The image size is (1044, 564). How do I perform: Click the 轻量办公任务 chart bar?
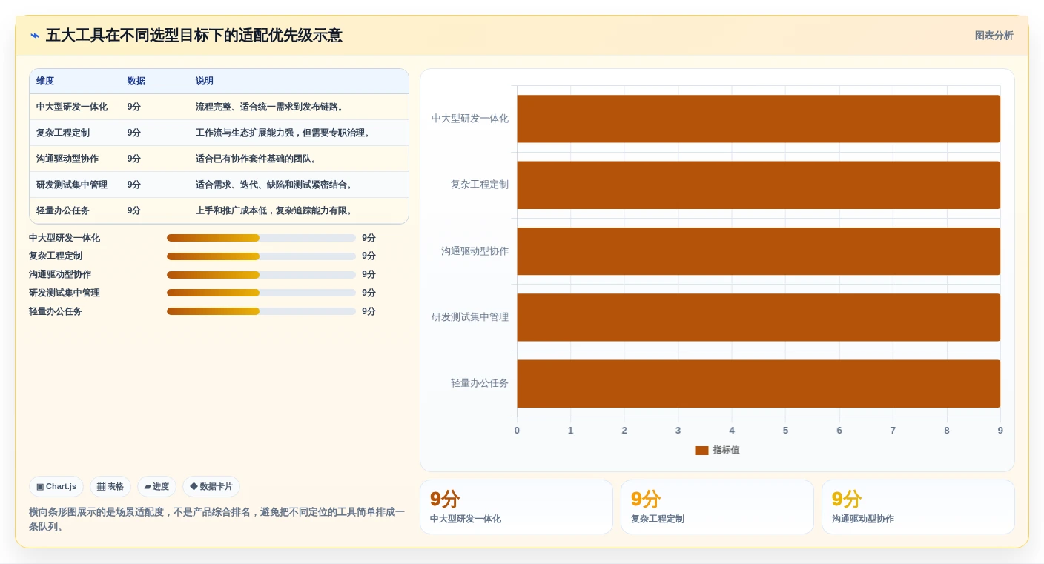[759, 383]
